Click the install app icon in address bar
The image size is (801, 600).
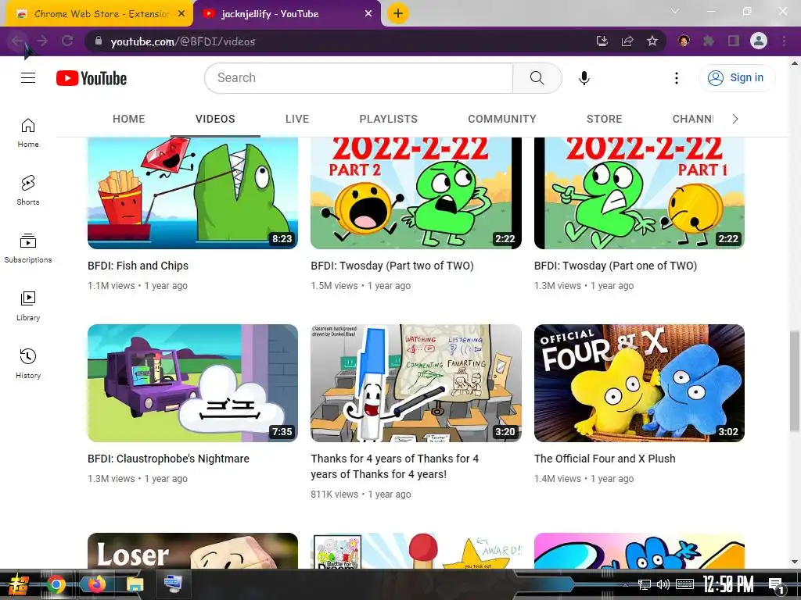(602, 41)
